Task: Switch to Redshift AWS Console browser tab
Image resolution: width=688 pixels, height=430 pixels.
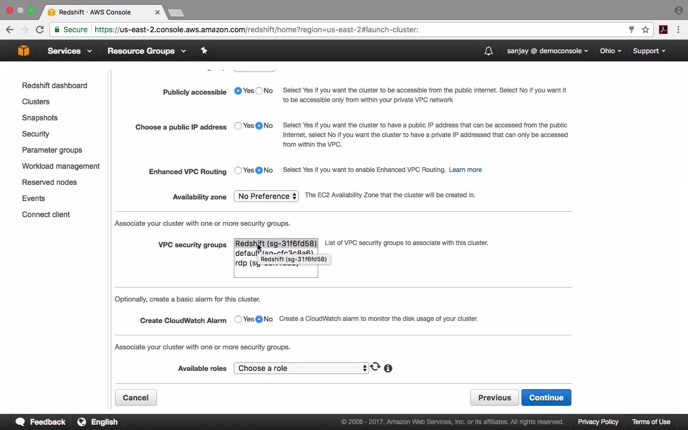Action: click(x=102, y=12)
